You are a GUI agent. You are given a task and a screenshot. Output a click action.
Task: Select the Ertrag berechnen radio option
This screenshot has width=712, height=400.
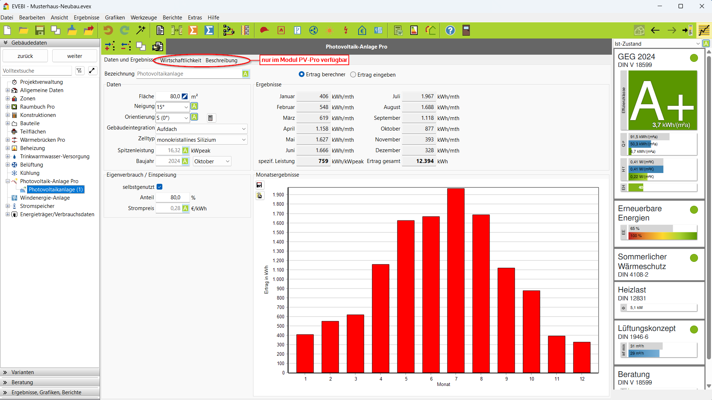(302, 74)
